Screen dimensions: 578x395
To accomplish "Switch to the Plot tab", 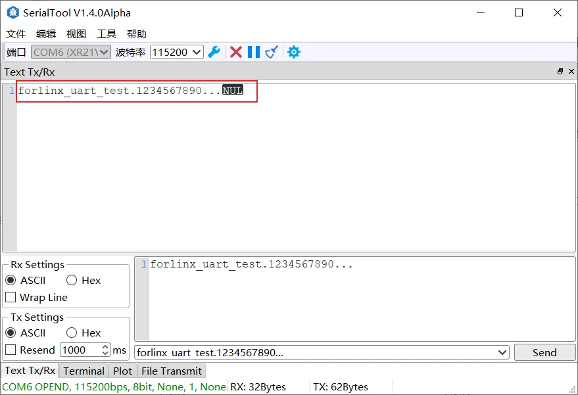I will 123,371.
